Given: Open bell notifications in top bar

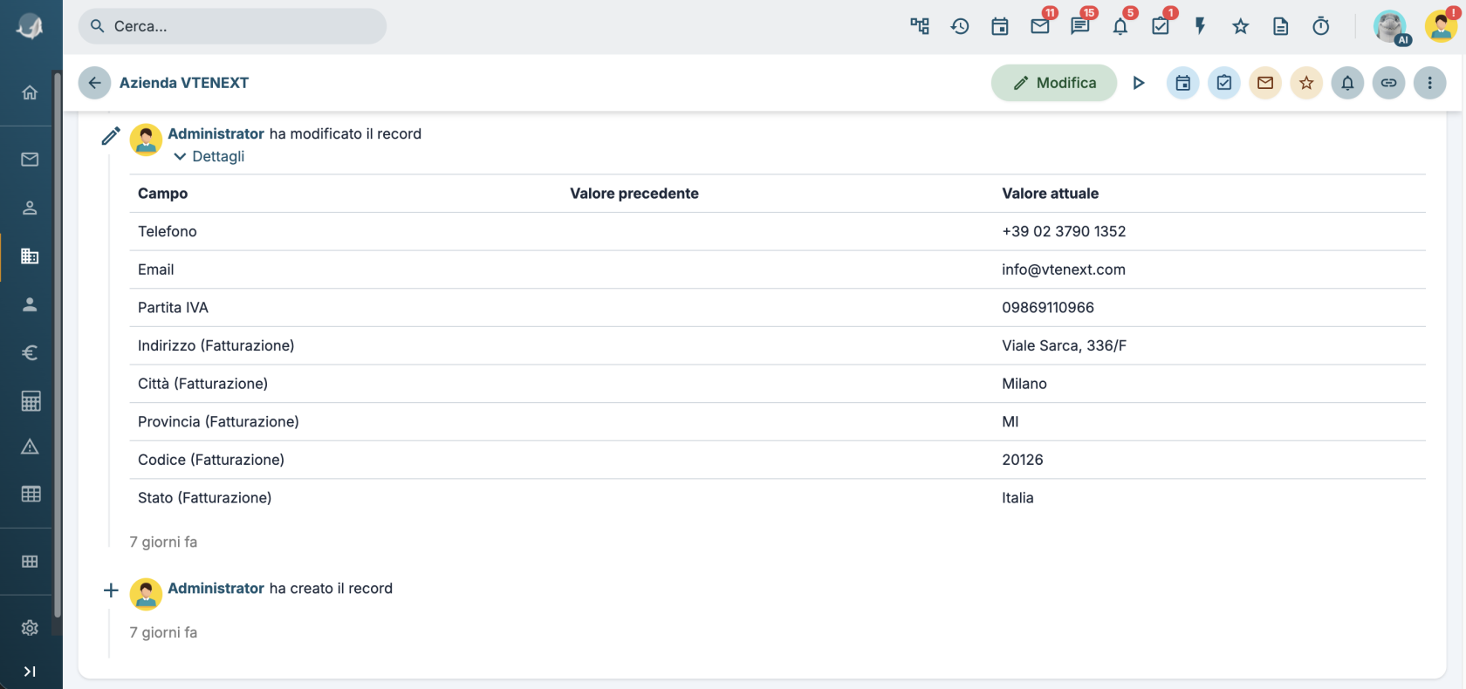Looking at the screenshot, I should [1120, 26].
